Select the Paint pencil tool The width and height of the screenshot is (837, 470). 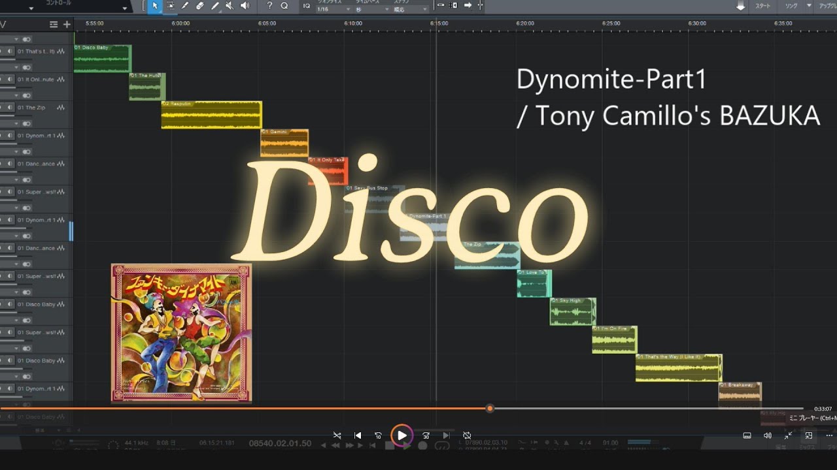point(215,6)
